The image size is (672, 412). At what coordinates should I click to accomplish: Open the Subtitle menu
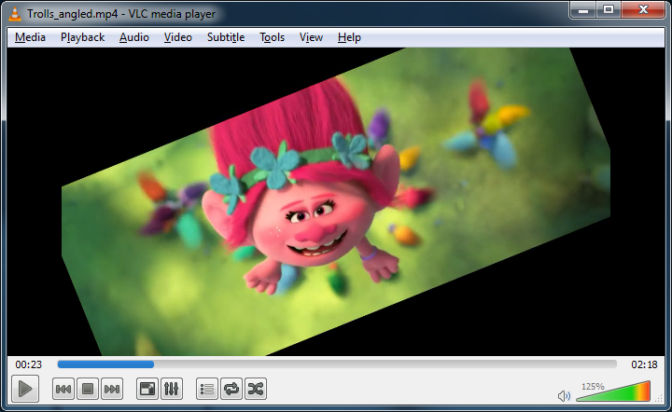226,37
